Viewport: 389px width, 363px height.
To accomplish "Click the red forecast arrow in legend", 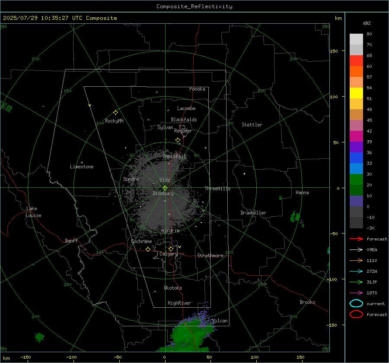I will pyautogui.click(x=356, y=239).
